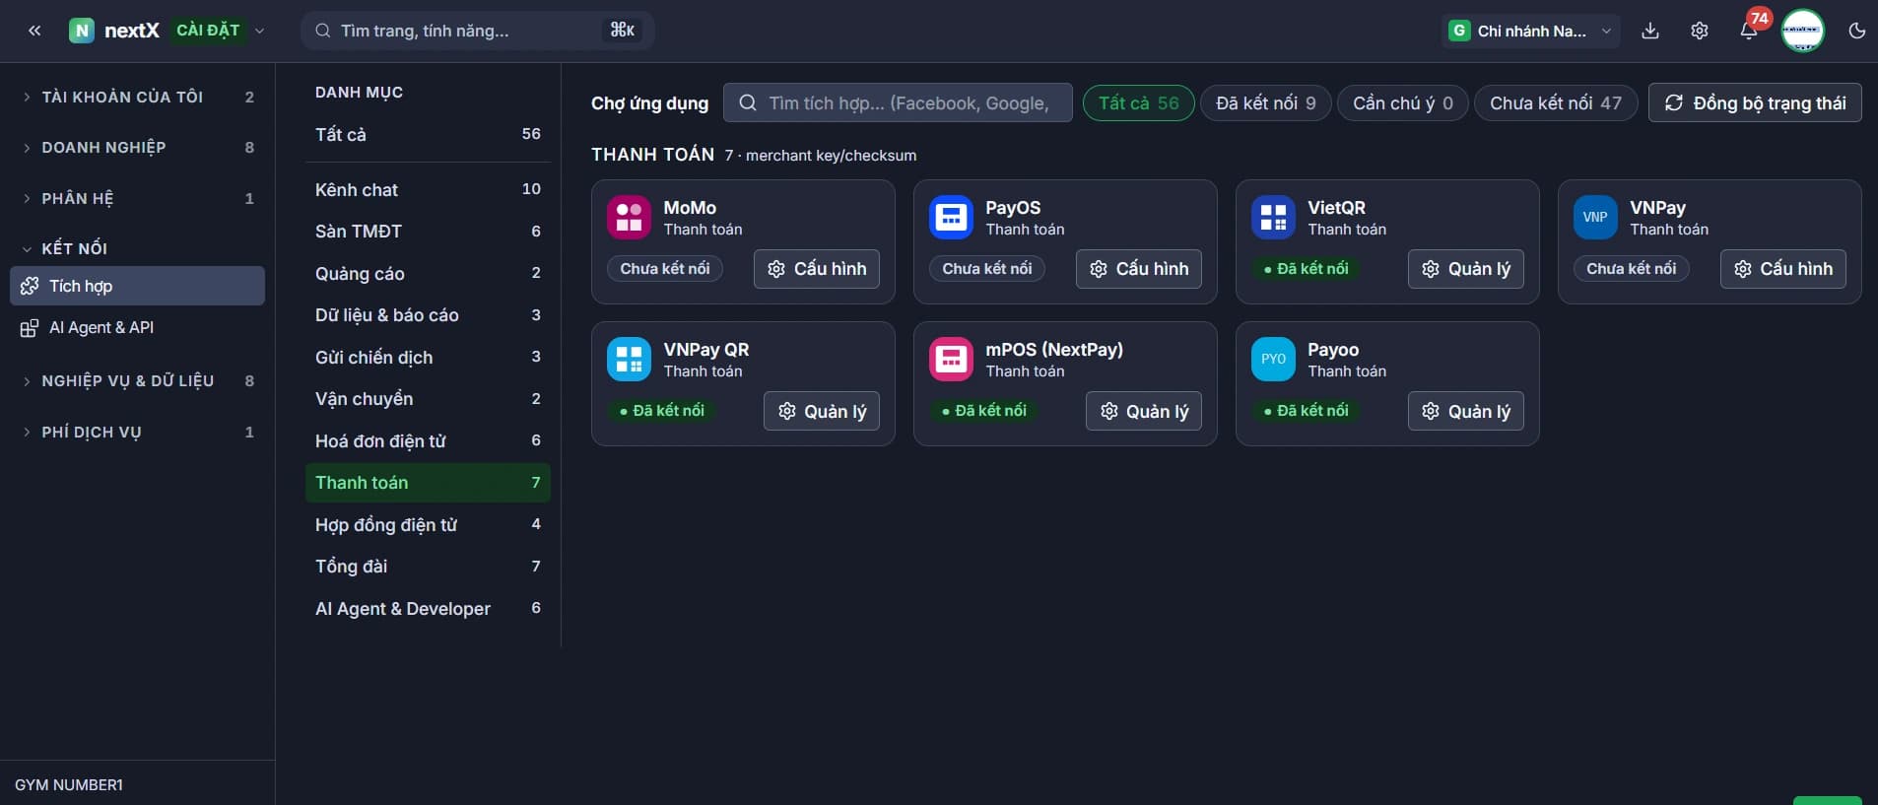Click VietQR Đã kết nối status badge
Image resolution: width=1878 pixels, height=805 pixels.
pos(1307,269)
